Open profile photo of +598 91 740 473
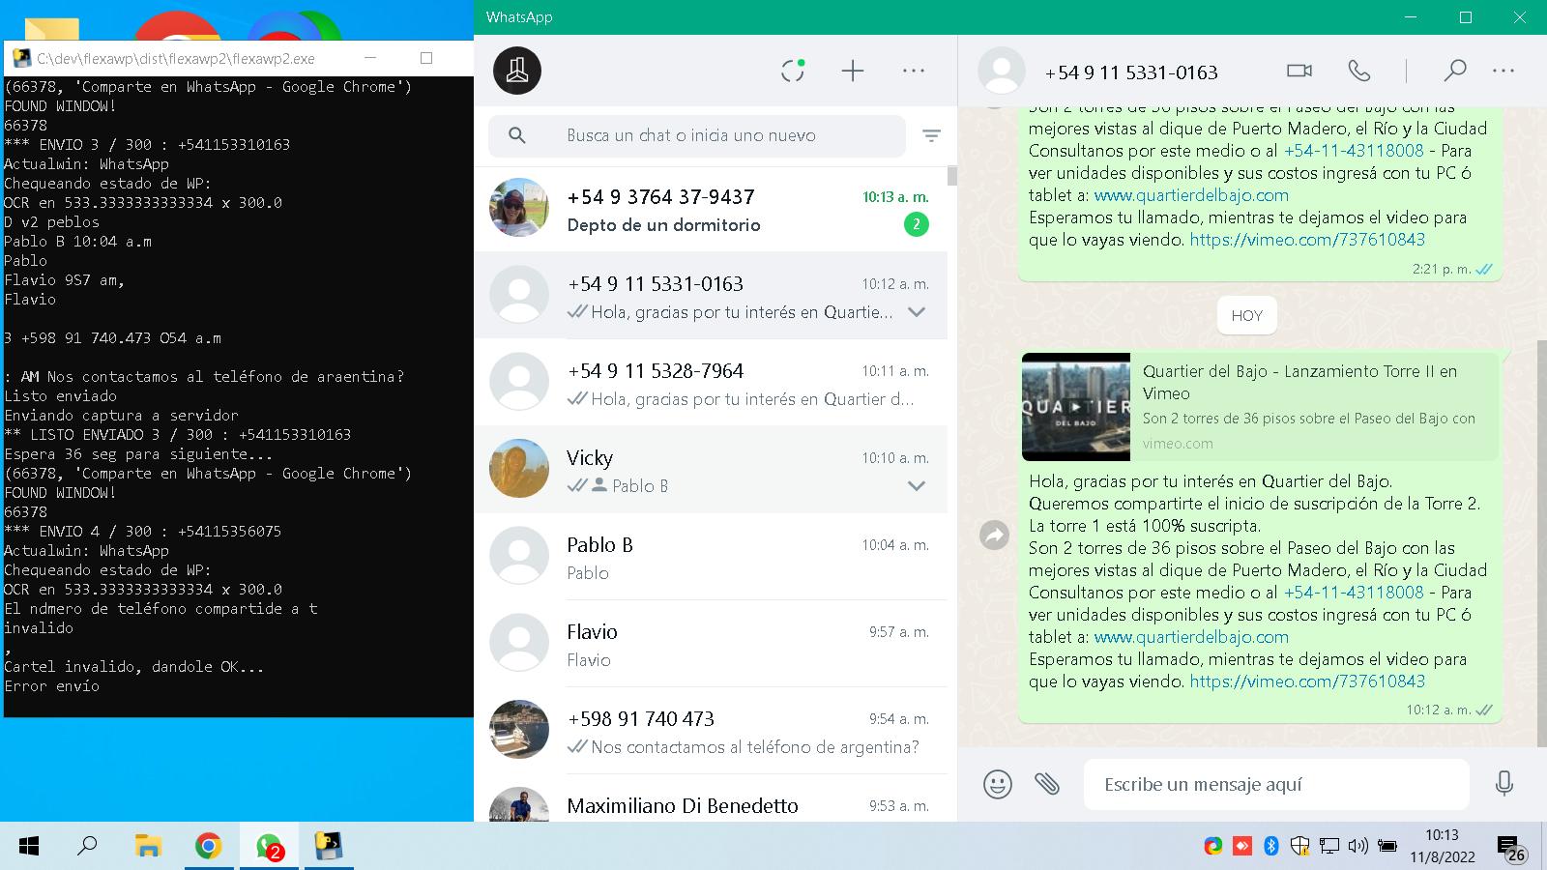 pyautogui.click(x=519, y=730)
